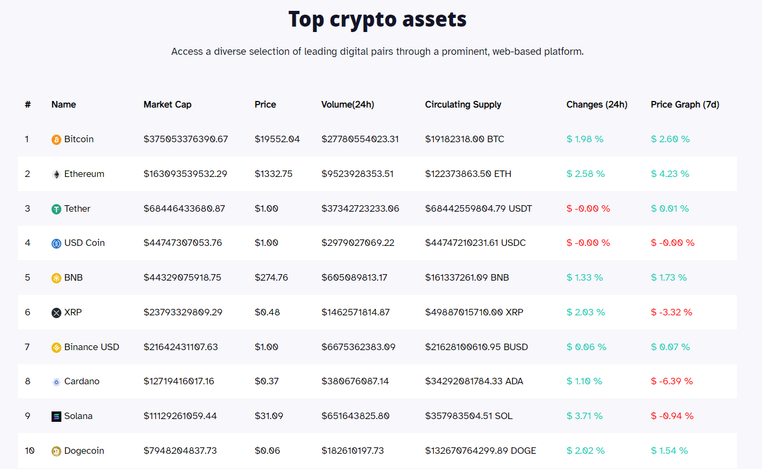
Task: Open the Ethereum name link
Action: pos(84,174)
